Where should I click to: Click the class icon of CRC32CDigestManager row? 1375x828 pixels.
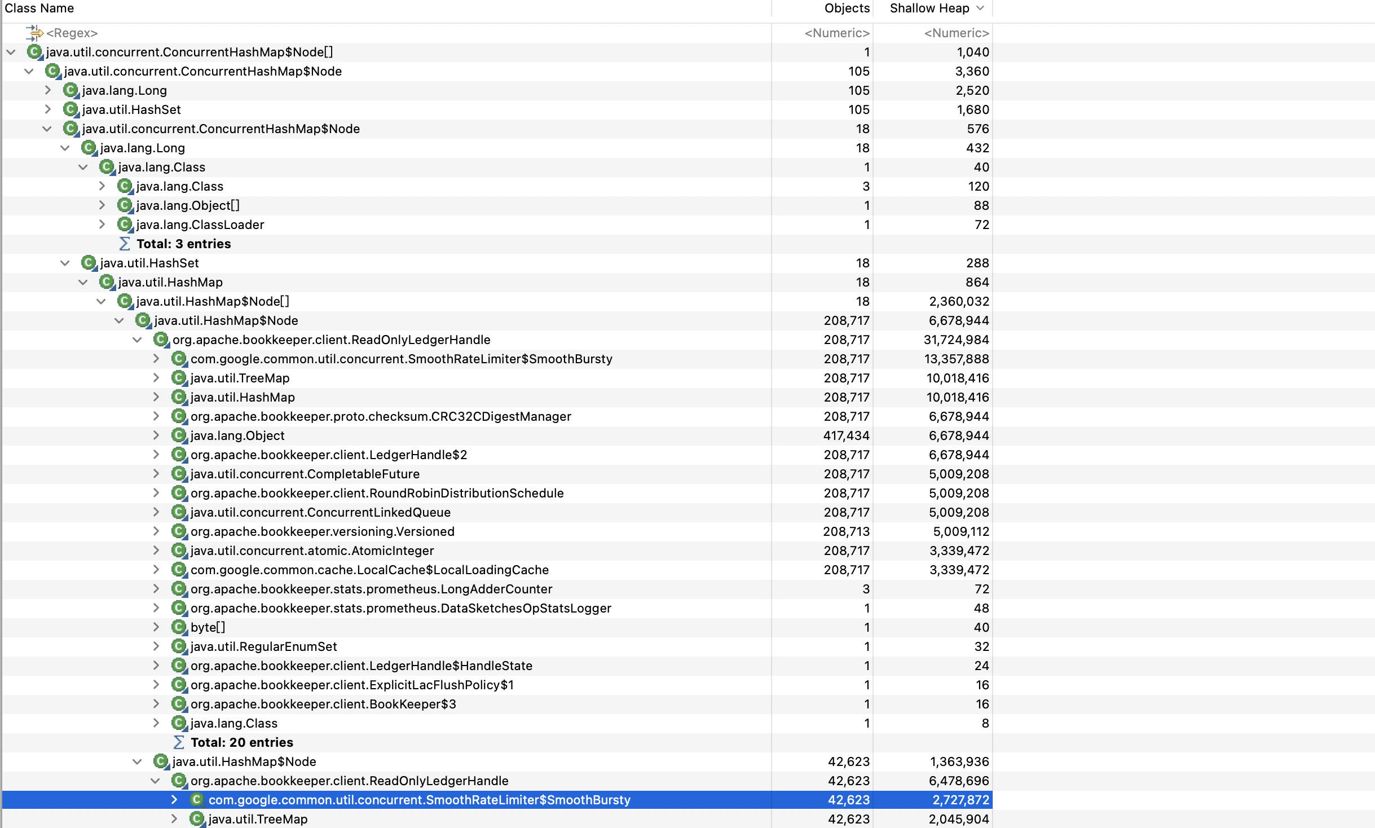tap(179, 416)
